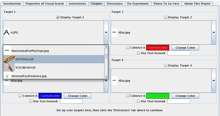The image size is (220, 116).
Task: Toggle Use Text Instead for Target 2
Action: [x=138, y=53]
